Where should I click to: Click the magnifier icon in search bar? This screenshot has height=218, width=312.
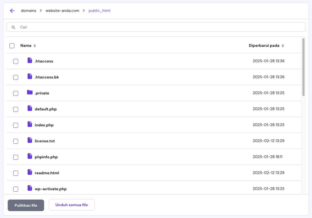click(13, 27)
